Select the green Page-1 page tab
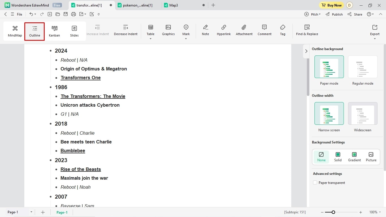Image resolution: width=386 pixels, height=217 pixels. (x=62, y=212)
